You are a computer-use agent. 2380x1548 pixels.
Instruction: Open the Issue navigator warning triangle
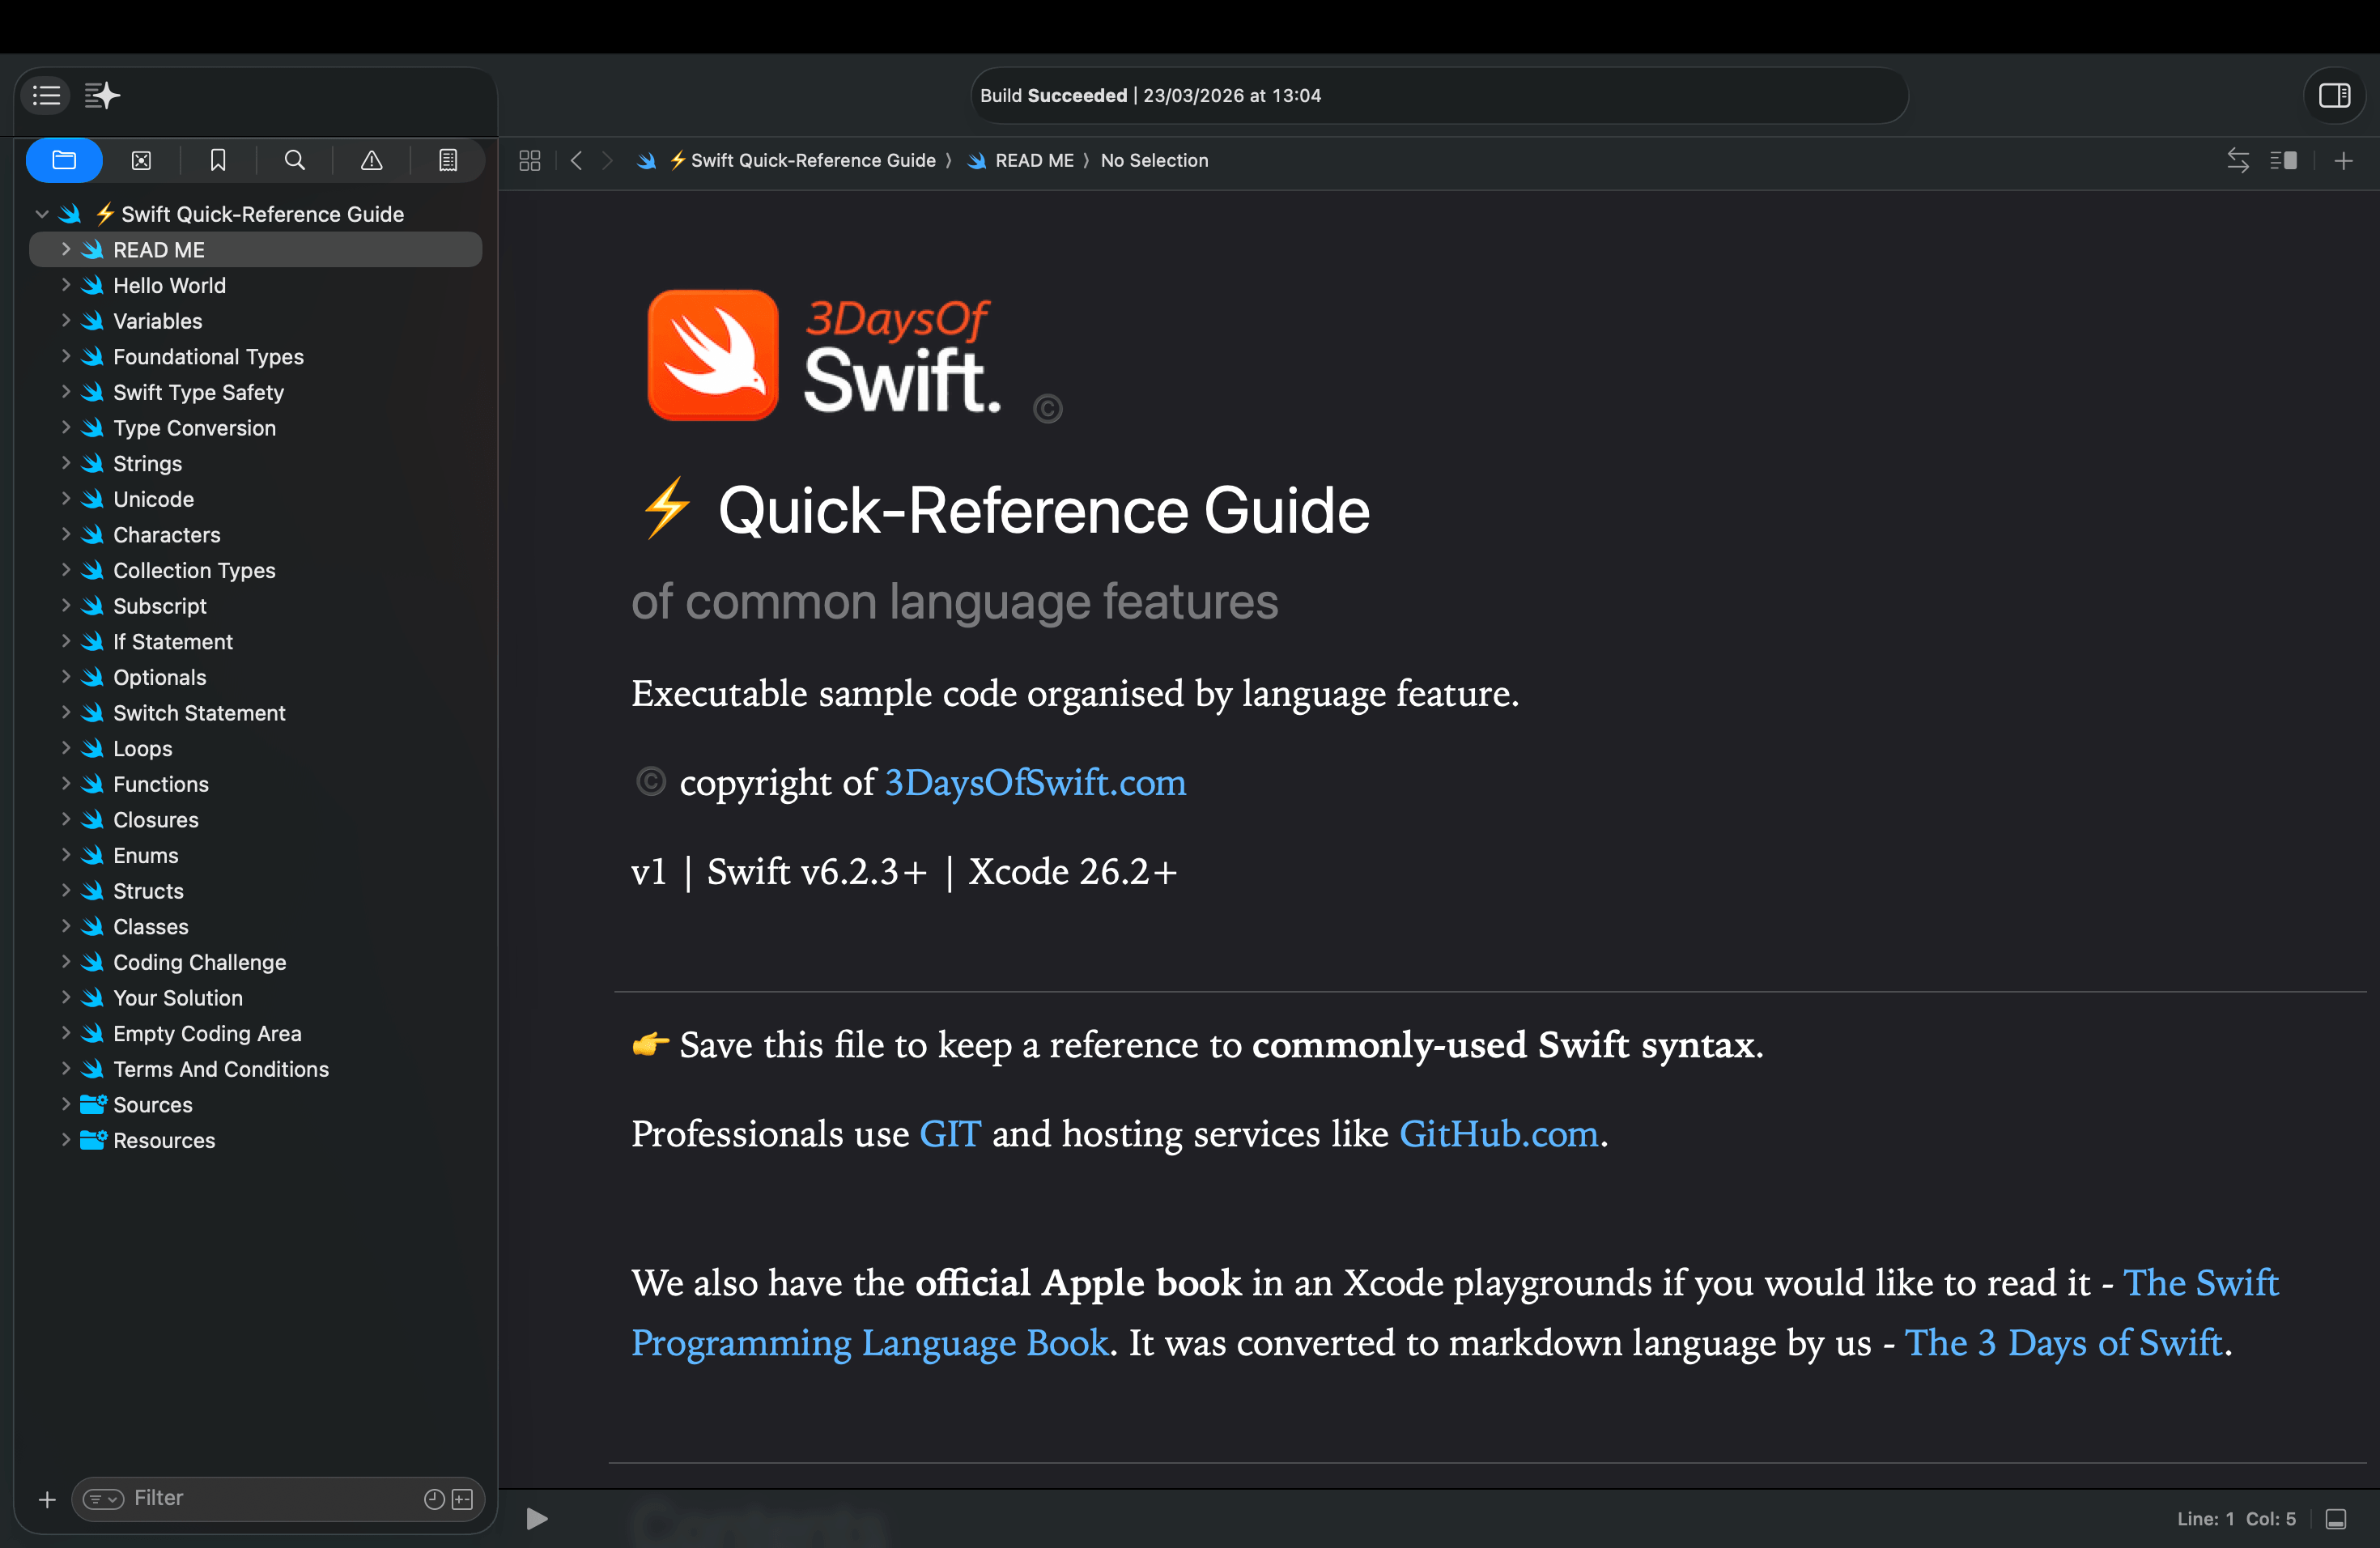coord(371,160)
